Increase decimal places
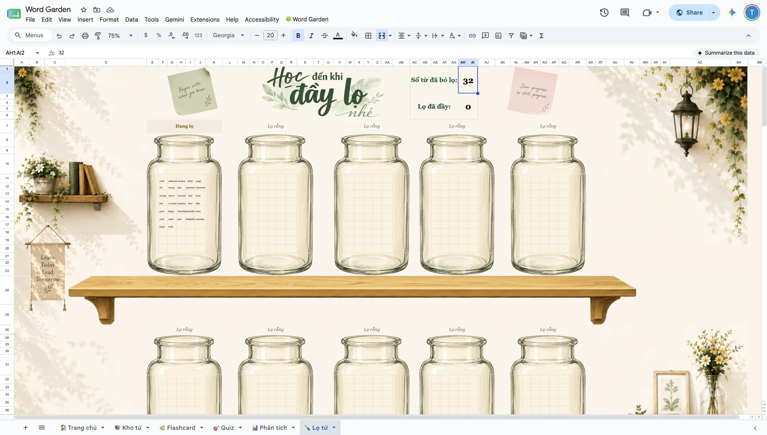Screen dimensions: 767x435 [x=185, y=35]
